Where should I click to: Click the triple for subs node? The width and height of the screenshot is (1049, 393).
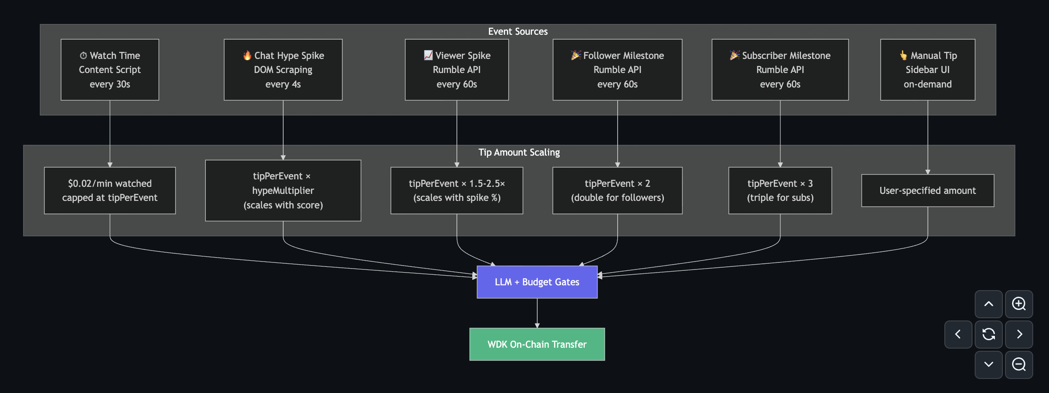[x=780, y=190]
